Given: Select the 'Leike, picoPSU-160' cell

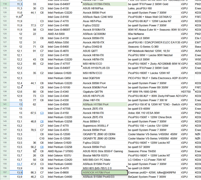Looking at the screenshot, I should 154,8.
